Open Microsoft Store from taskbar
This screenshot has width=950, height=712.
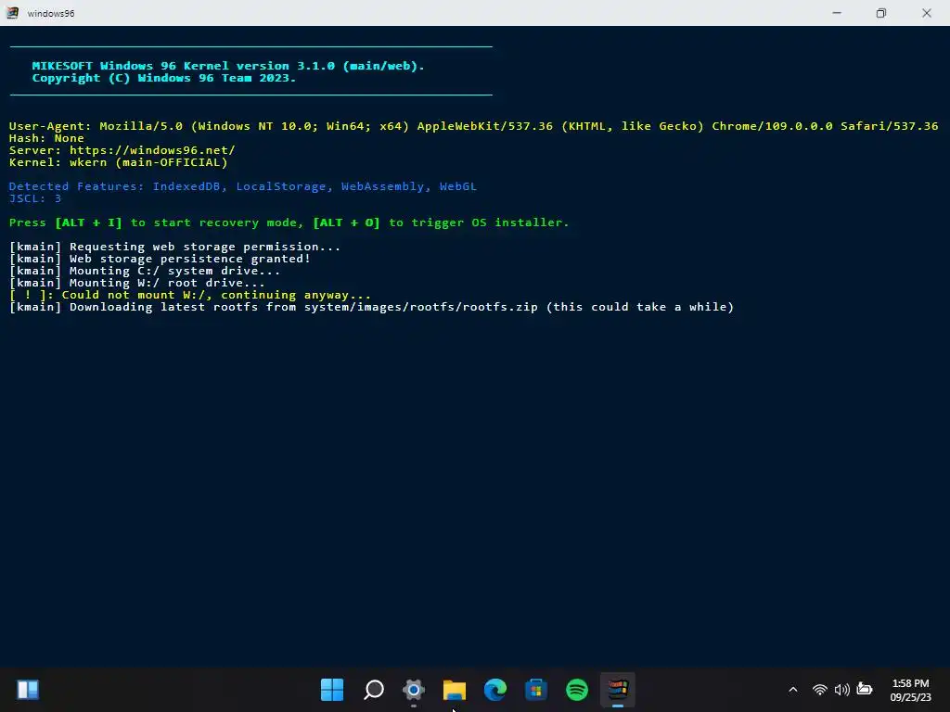[535, 690]
